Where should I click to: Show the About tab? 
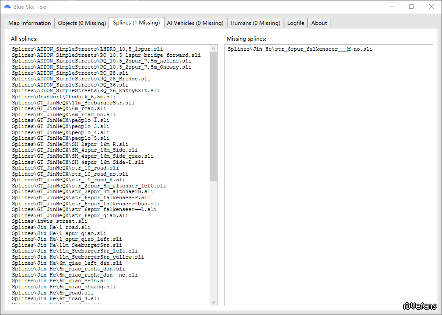point(319,23)
